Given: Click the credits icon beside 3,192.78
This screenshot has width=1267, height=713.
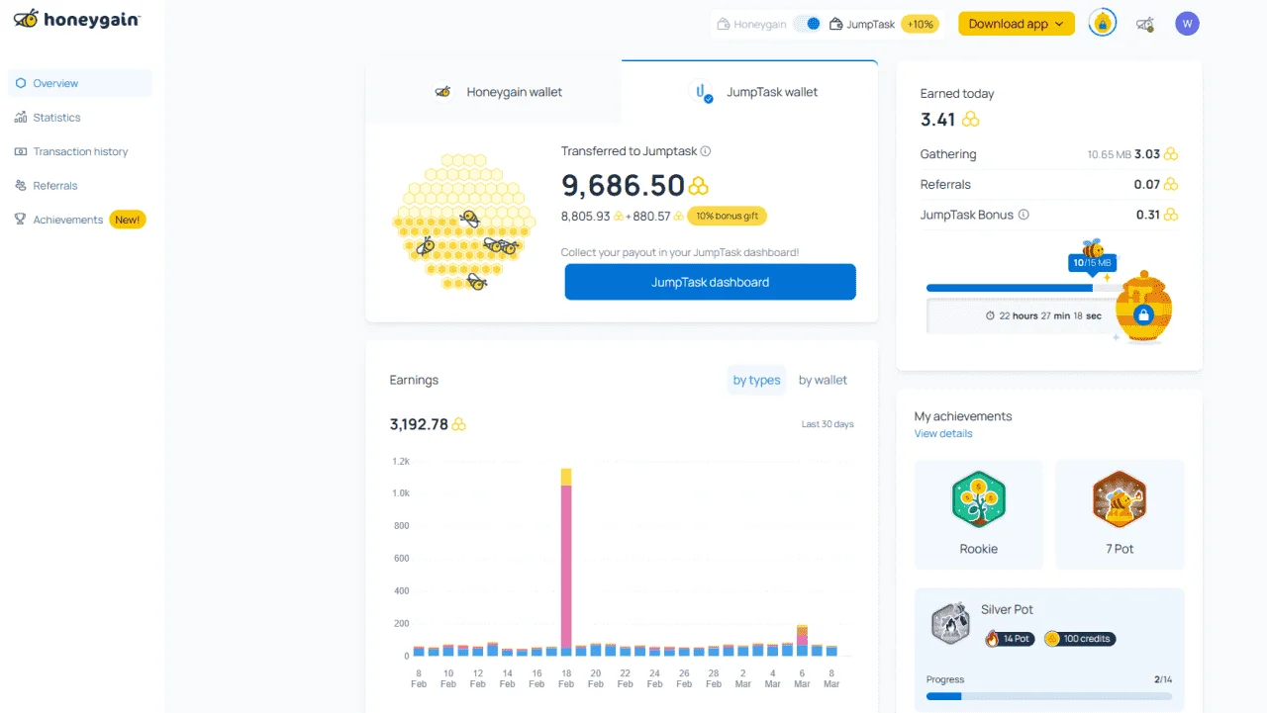Looking at the screenshot, I should [459, 424].
